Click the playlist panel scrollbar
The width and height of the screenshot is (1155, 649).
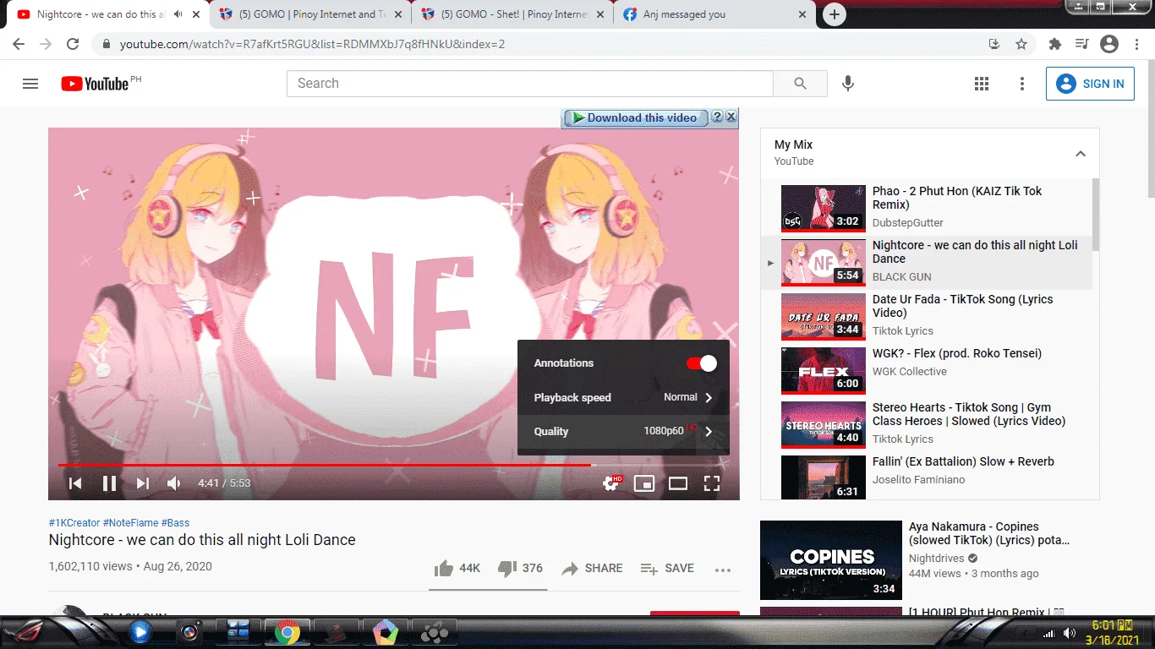1096,215
